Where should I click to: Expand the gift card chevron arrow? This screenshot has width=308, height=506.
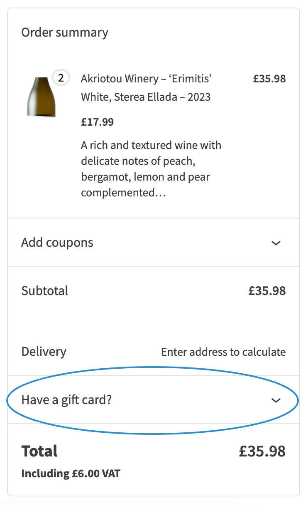[276, 400]
